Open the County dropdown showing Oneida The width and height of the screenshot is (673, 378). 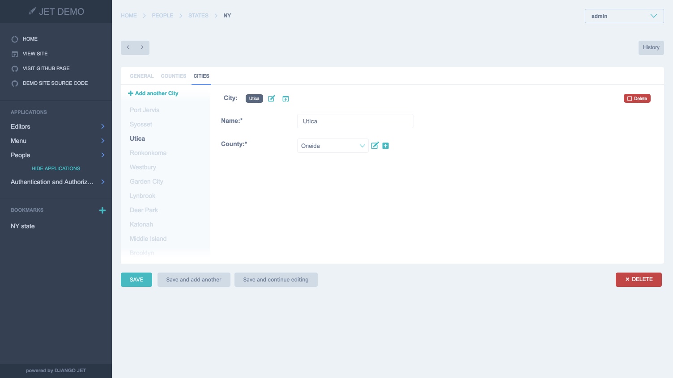click(332, 146)
